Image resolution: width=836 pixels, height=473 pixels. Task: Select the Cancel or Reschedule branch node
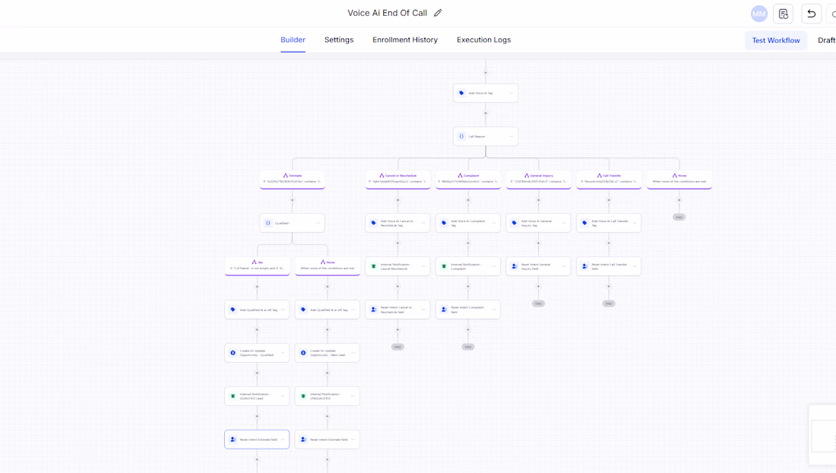click(397, 179)
